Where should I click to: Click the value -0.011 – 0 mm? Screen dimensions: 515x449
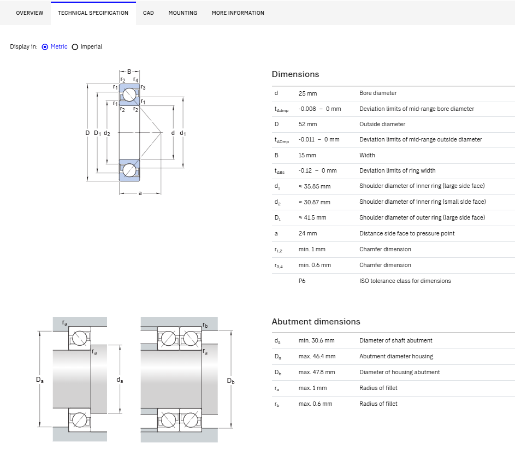click(318, 139)
